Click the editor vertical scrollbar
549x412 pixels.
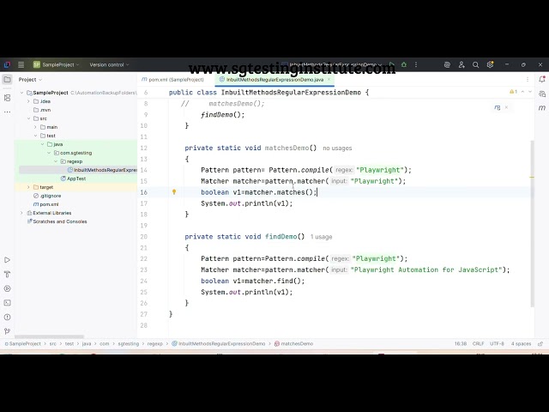coord(532,224)
